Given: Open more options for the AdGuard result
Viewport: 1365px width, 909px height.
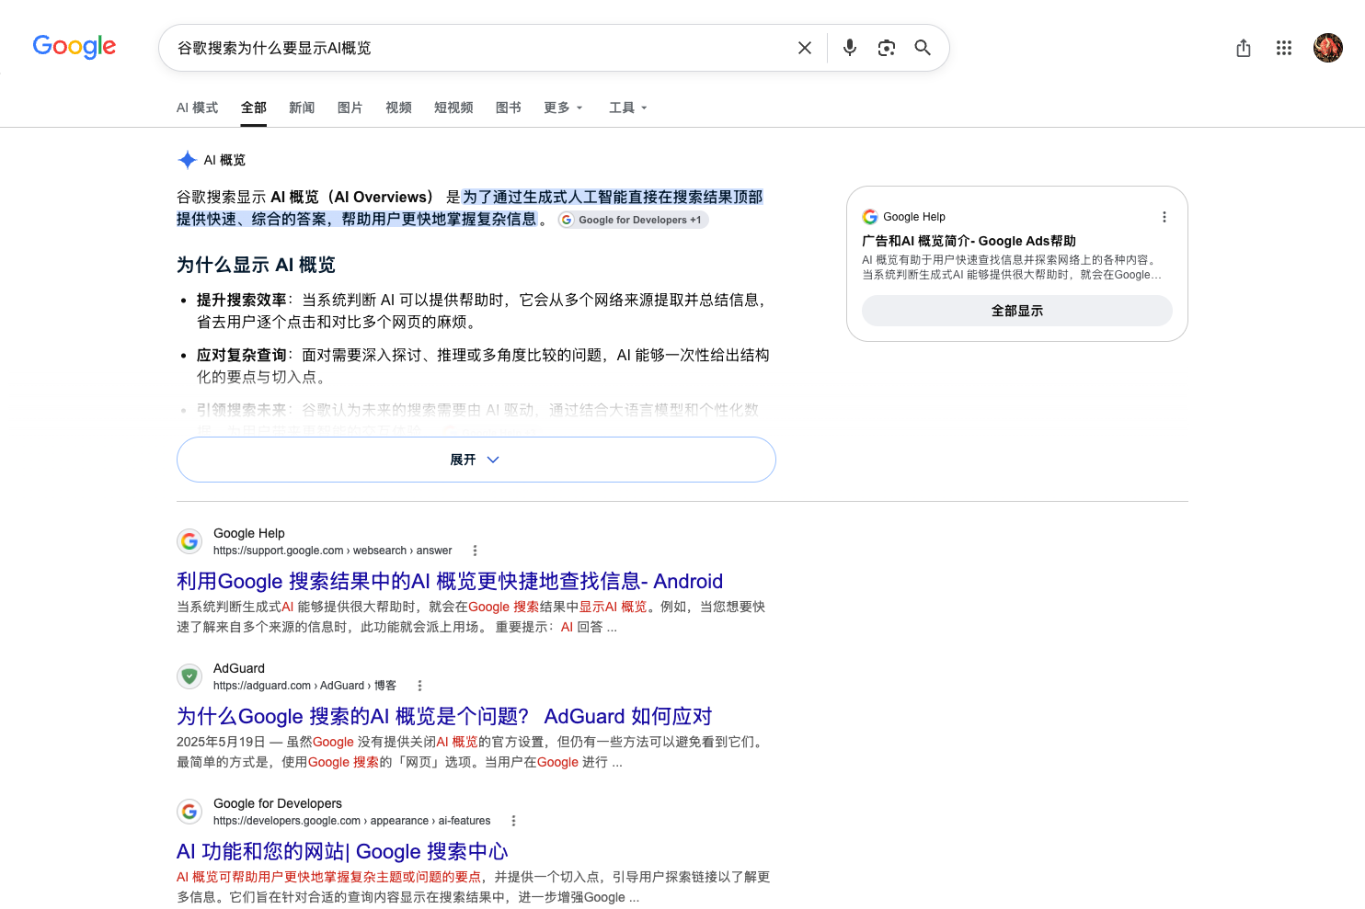Looking at the screenshot, I should [x=419, y=686].
